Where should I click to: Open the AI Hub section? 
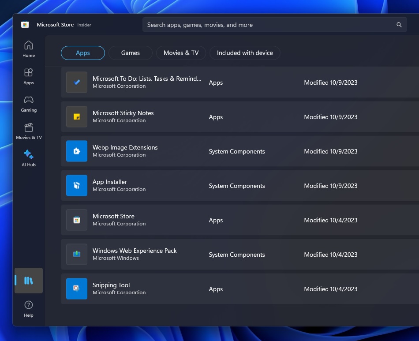28,158
